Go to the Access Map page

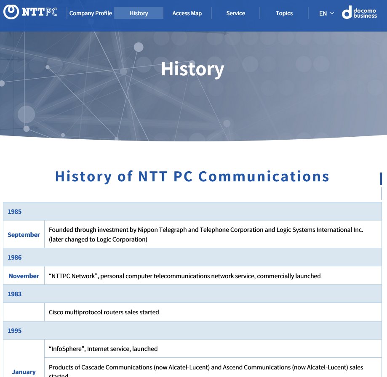[187, 13]
